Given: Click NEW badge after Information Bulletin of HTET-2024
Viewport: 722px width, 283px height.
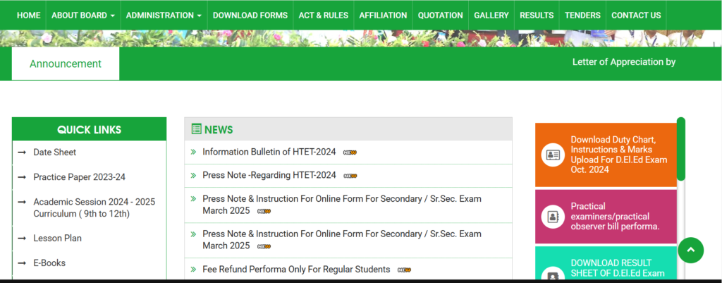Looking at the screenshot, I should [x=350, y=152].
